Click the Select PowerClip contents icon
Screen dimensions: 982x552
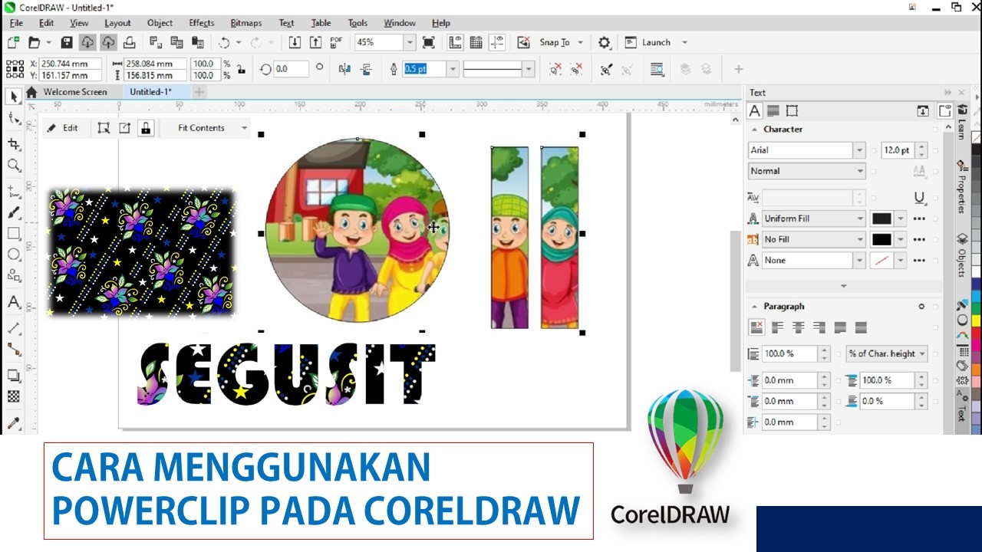pyautogui.click(x=104, y=128)
